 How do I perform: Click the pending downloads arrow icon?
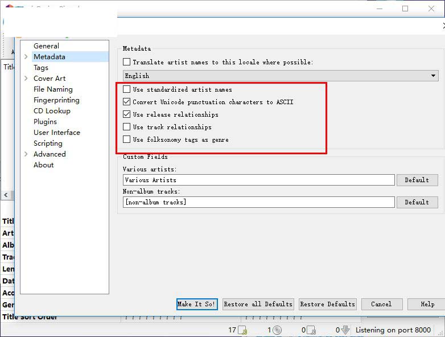[x=345, y=330]
